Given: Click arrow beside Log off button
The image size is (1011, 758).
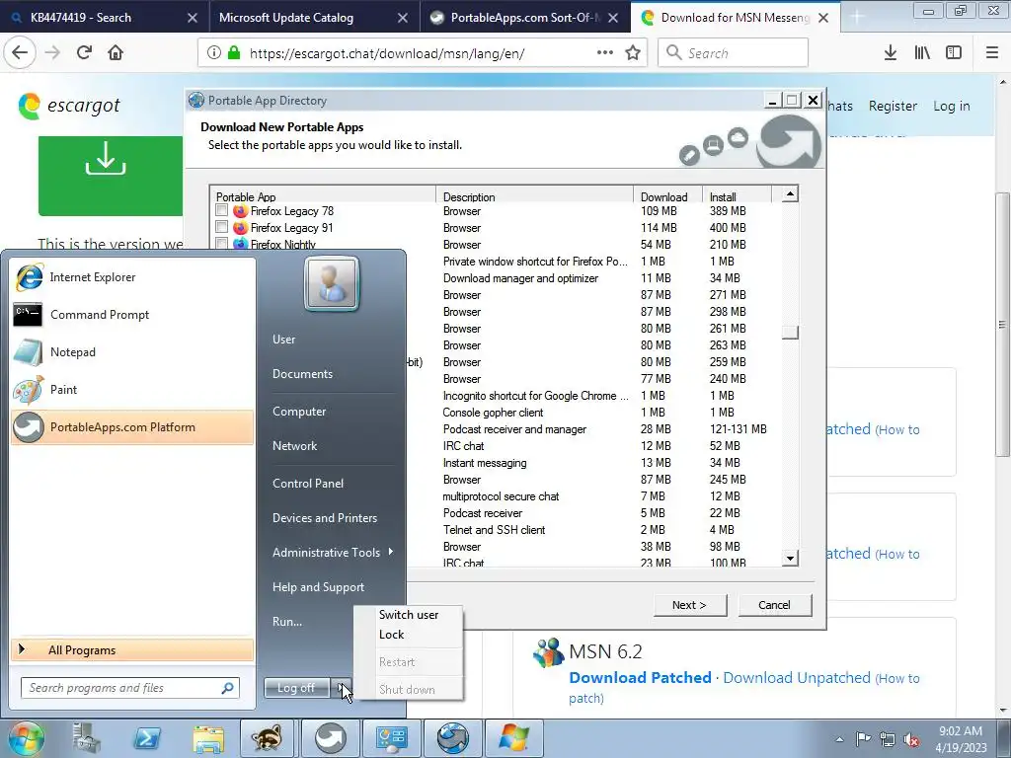Looking at the screenshot, I should click(x=342, y=688).
